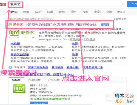Click the 大小: 22.8M text

click(38, 89)
